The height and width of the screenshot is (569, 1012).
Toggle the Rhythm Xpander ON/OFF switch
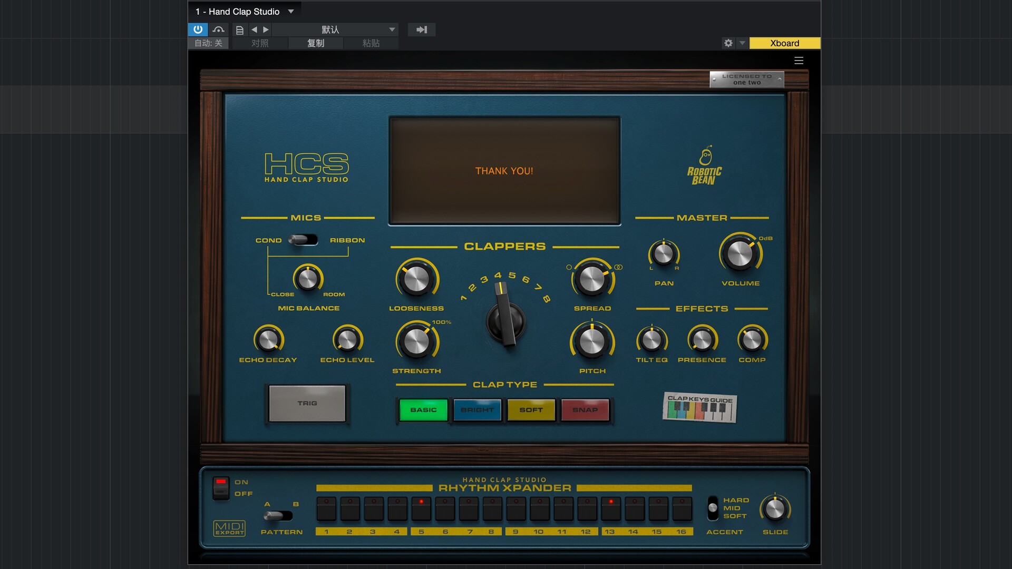pos(221,488)
